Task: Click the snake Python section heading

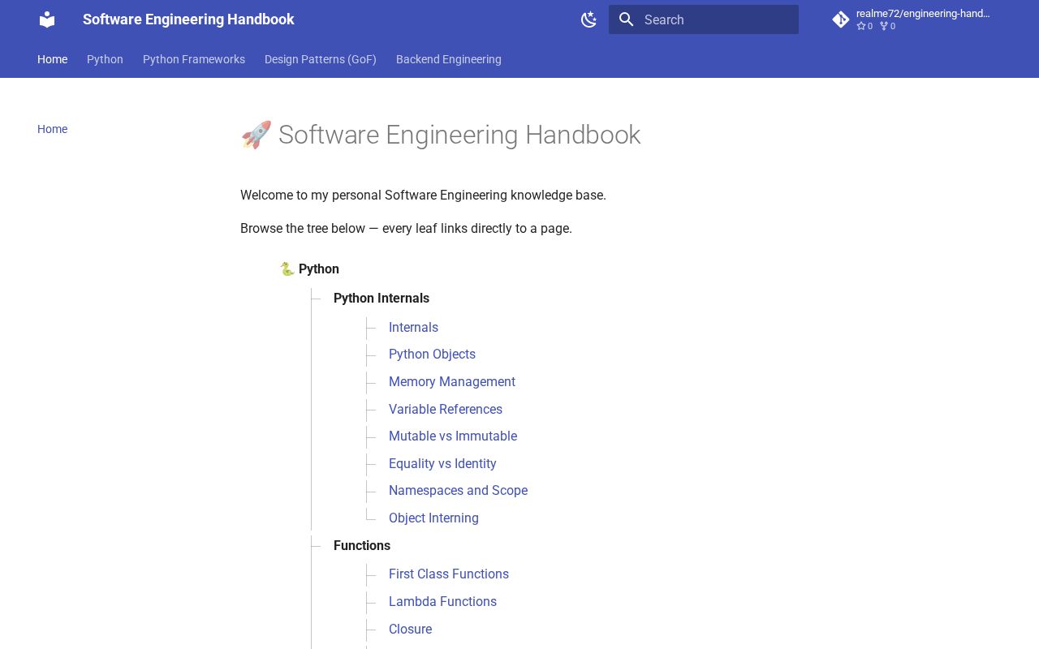Action: 309,269
